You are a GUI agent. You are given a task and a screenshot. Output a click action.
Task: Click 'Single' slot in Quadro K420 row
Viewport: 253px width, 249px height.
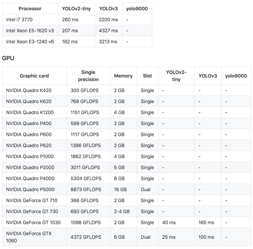coord(147,90)
